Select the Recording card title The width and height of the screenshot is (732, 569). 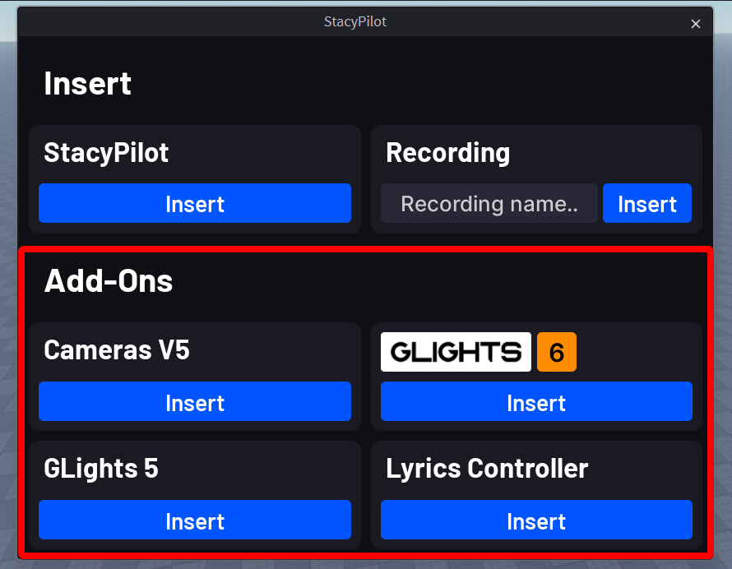[447, 152]
